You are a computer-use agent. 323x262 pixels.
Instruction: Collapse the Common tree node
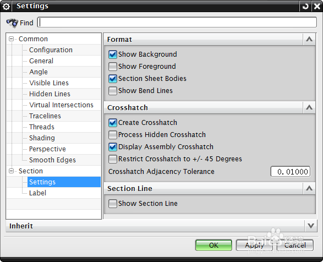(12, 39)
